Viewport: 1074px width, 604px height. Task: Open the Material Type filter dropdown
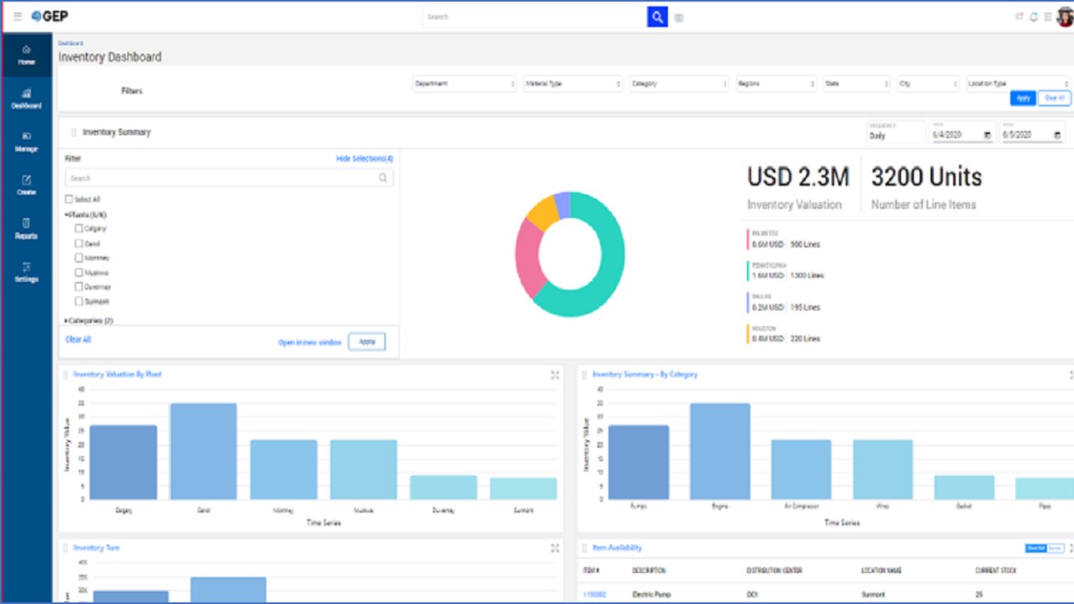pos(573,84)
